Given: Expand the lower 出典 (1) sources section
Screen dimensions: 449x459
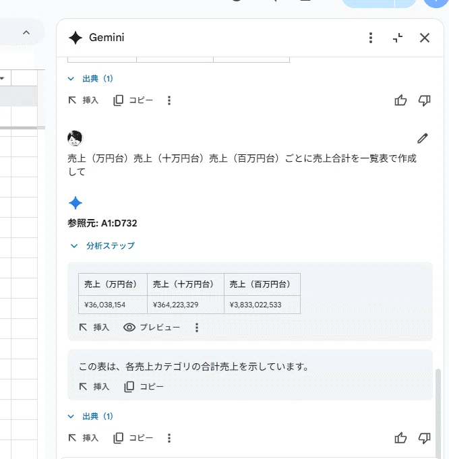Looking at the screenshot, I should tap(90, 417).
